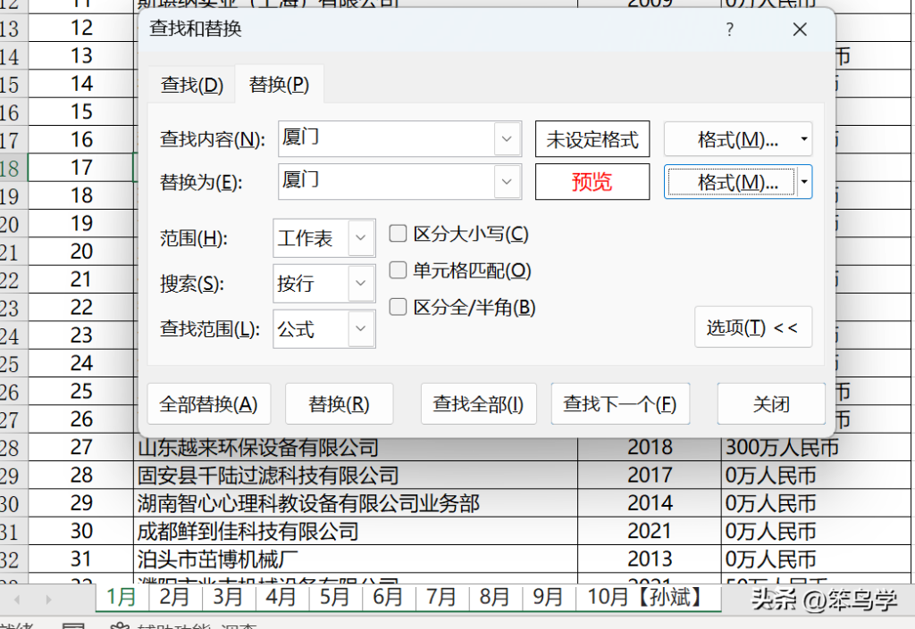
Task: Enable 区分大小写 checkbox
Action: click(398, 234)
